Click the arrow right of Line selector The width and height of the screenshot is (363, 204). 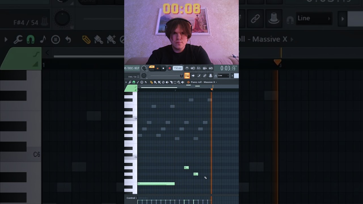click(232, 76)
